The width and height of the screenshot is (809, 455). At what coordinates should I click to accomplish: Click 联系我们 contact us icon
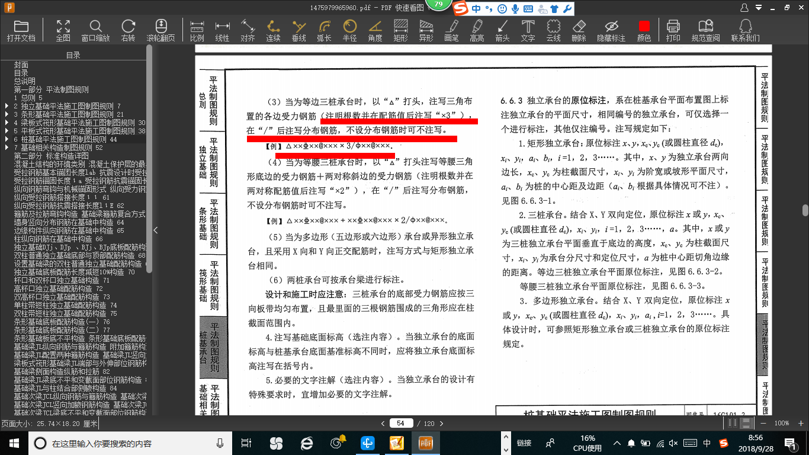click(x=745, y=31)
